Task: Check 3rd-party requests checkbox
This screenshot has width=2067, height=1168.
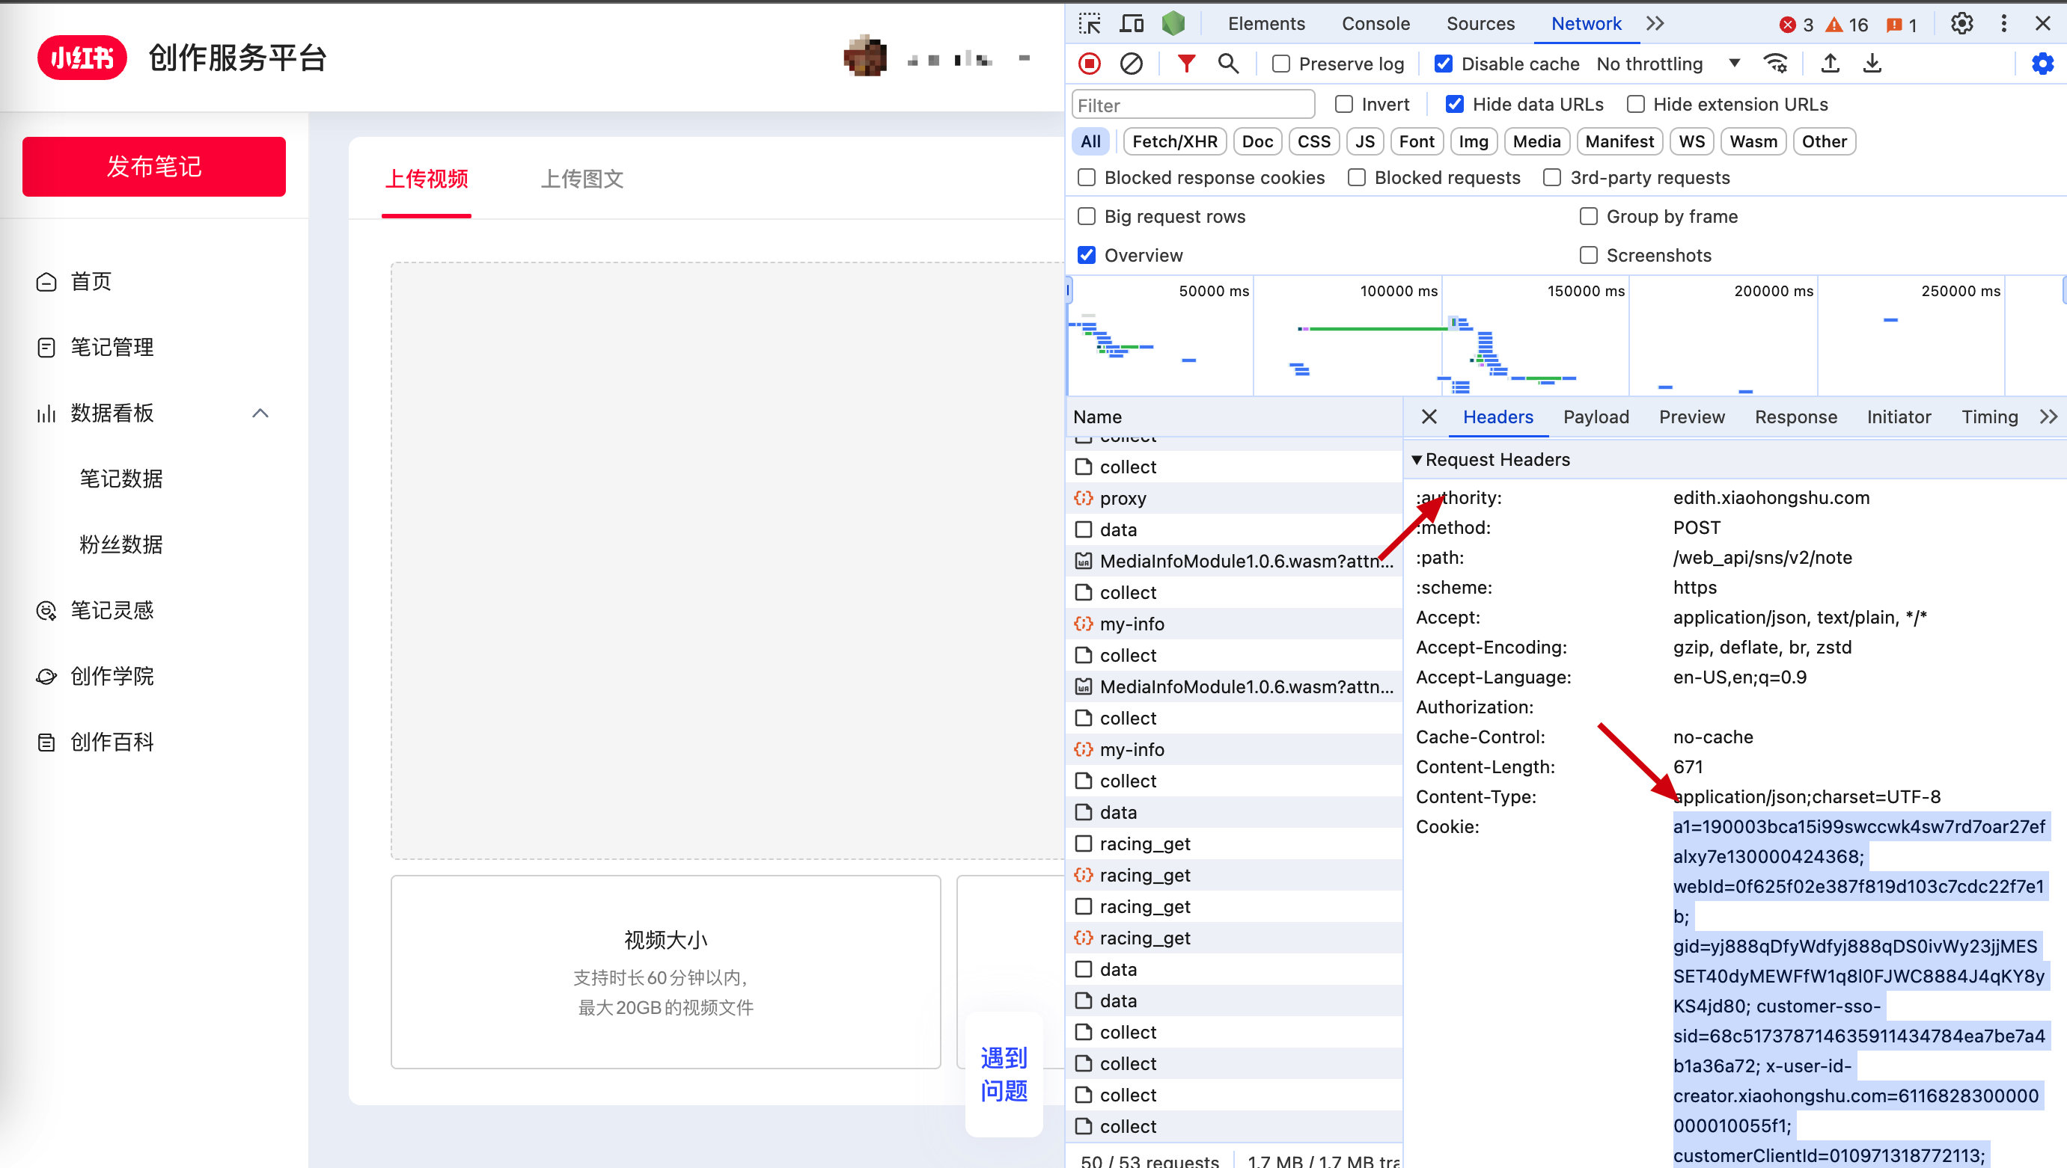Action: coord(1552,177)
